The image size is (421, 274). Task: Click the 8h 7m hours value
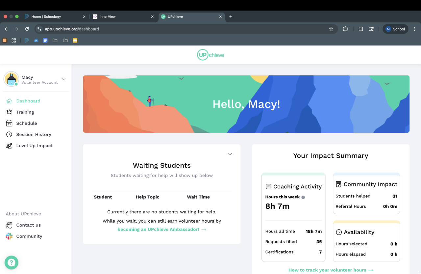click(x=278, y=206)
